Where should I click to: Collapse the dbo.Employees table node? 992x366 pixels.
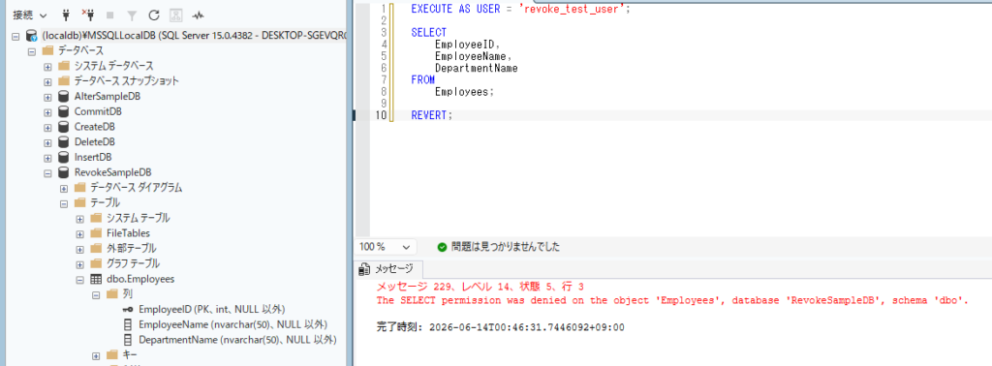pos(79,279)
